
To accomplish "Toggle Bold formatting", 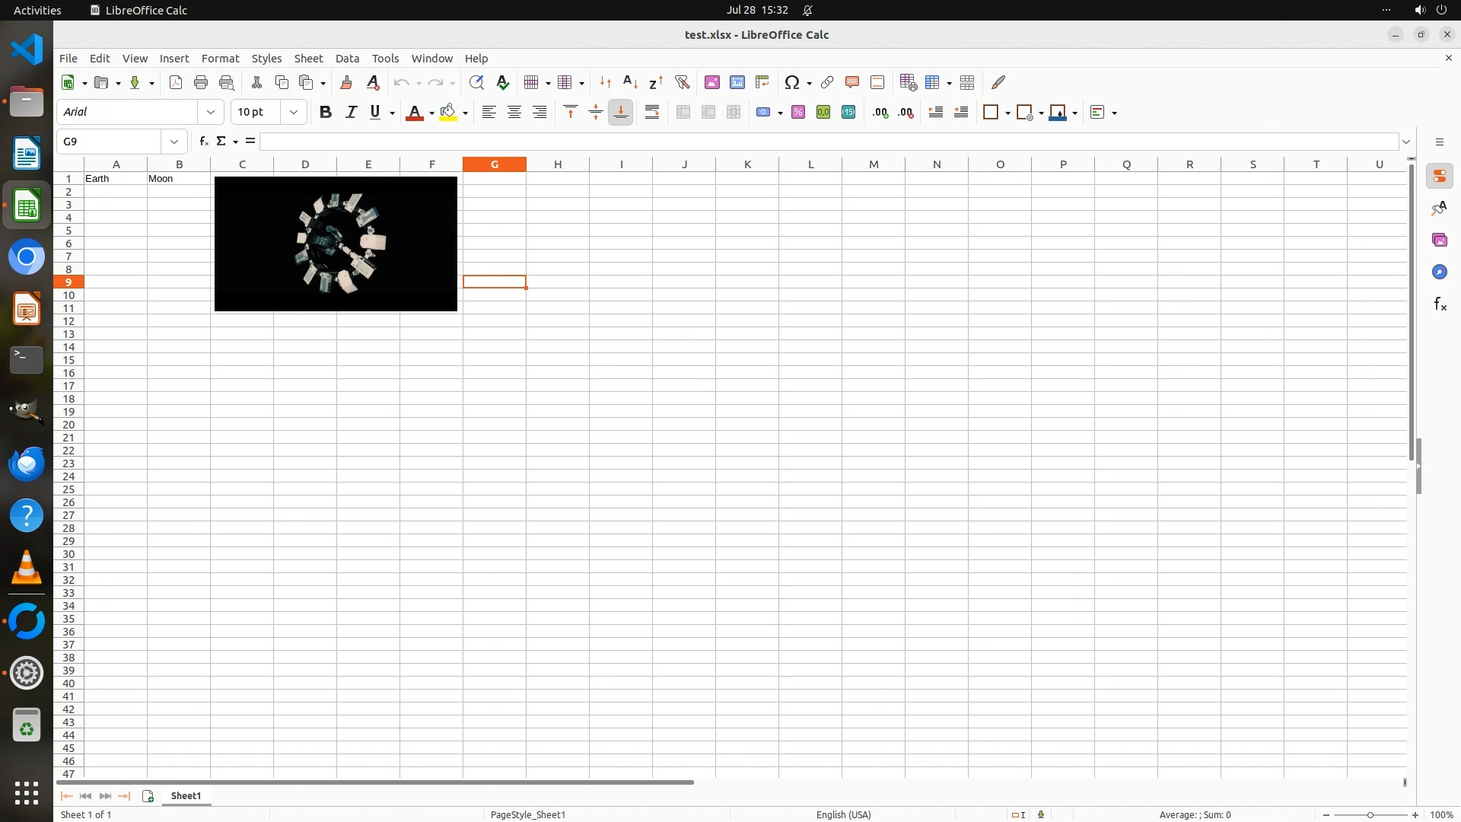I will (326, 112).
